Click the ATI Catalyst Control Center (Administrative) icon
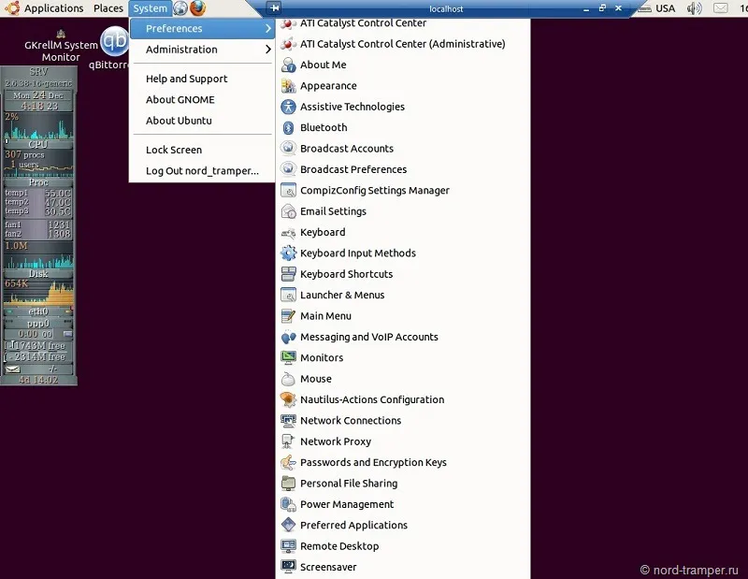The width and height of the screenshot is (748, 579). point(288,44)
